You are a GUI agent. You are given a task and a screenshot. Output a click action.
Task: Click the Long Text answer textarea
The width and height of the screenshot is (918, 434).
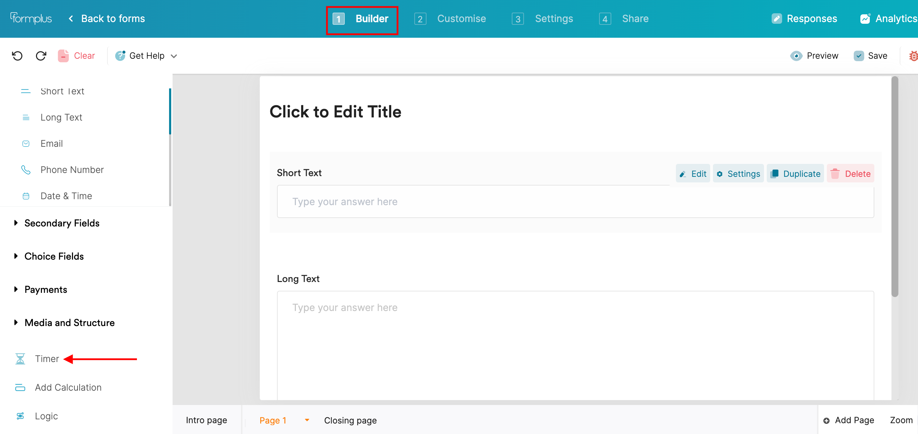point(575,345)
